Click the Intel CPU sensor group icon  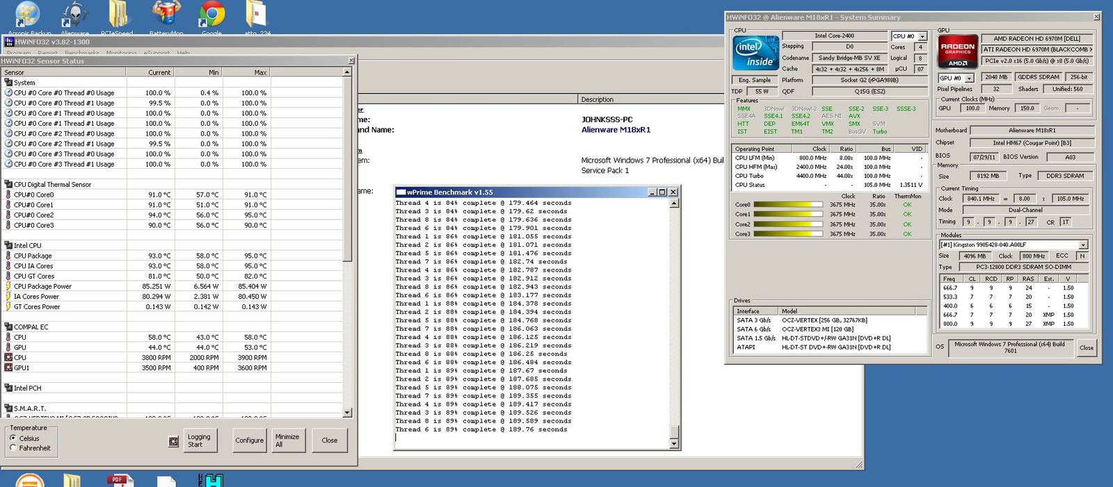(8, 246)
